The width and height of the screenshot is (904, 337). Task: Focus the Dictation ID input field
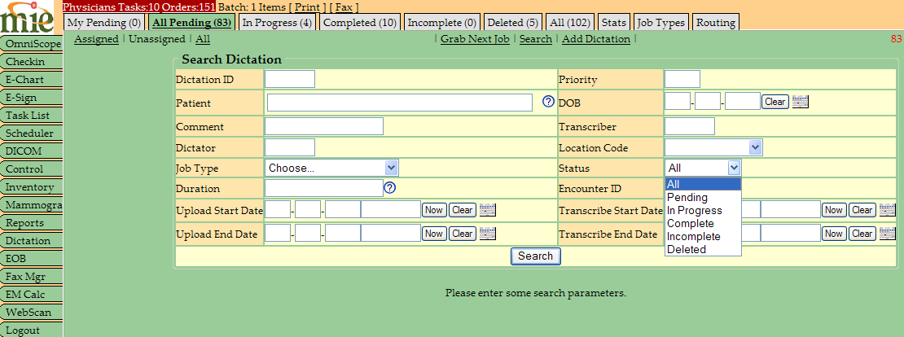click(289, 79)
